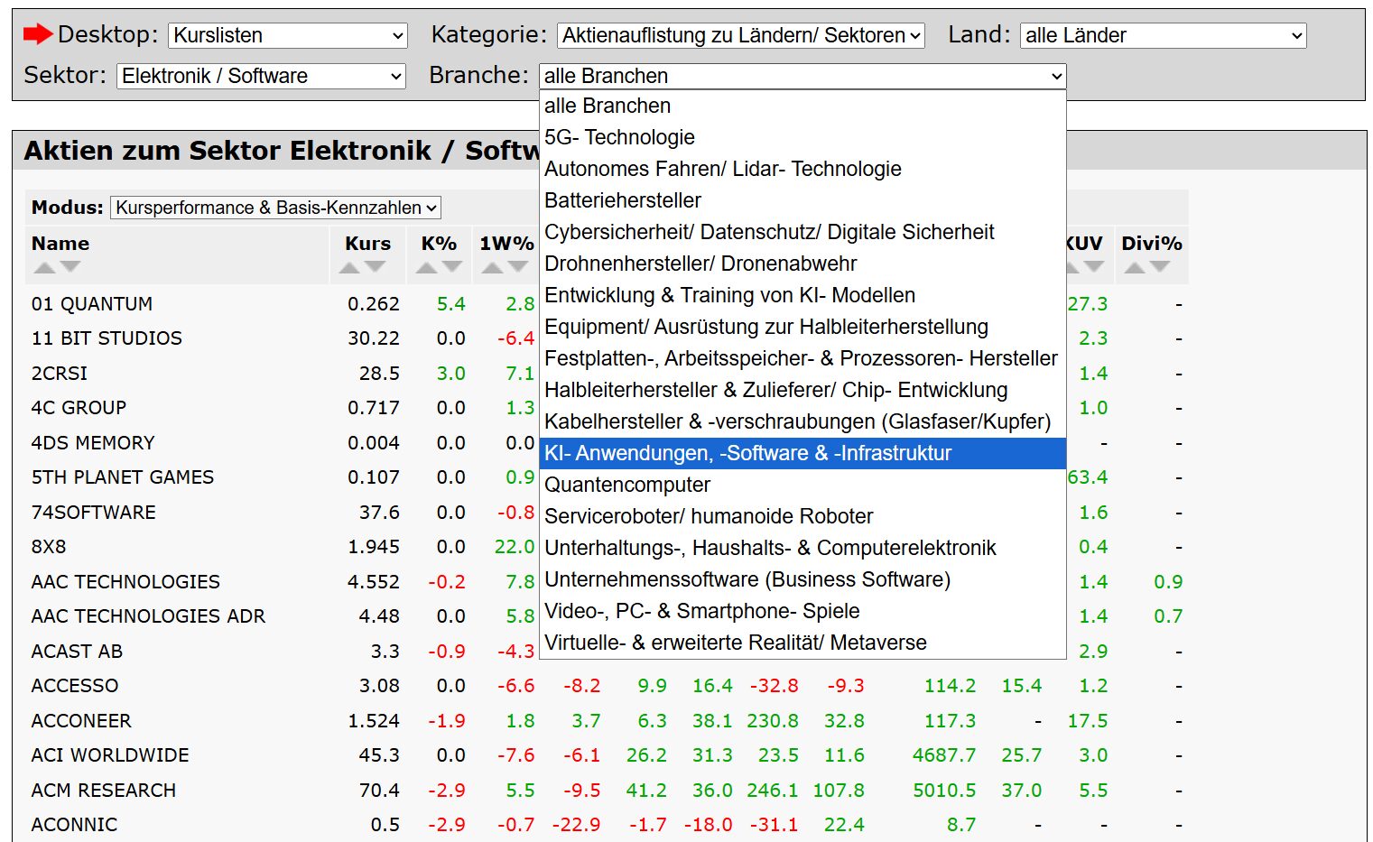Sort Kurs column ascending arrow
This screenshot has width=1373, height=842.
tap(349, 267)
